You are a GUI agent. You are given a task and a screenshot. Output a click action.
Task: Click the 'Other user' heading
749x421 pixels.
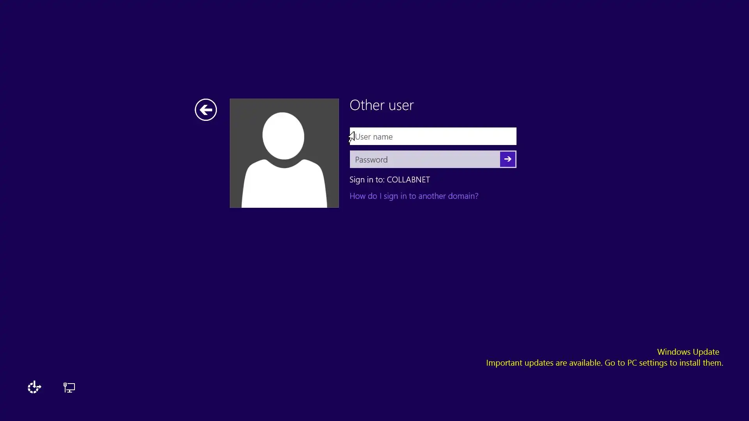click(x=381, y=105)
